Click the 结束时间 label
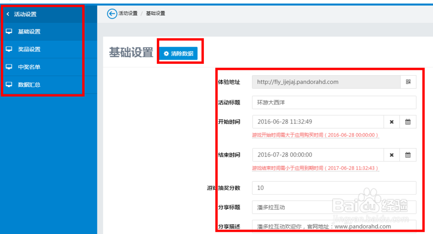 click(229, 155)
